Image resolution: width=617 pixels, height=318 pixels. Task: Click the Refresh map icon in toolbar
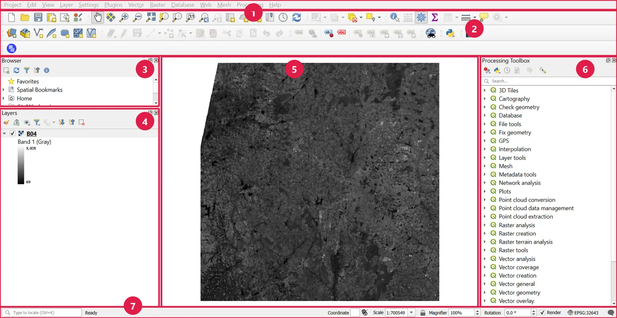coord(297,17)
